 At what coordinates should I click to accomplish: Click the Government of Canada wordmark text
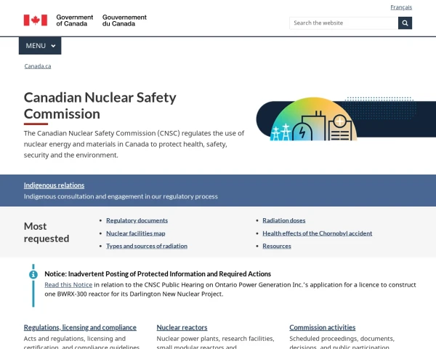(x=75, y=20)
